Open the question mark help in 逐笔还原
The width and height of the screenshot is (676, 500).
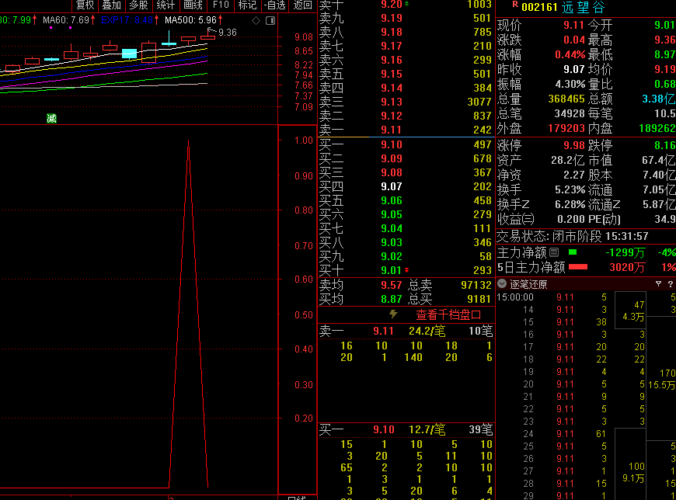pyautogui.click(x=670, y=283)
